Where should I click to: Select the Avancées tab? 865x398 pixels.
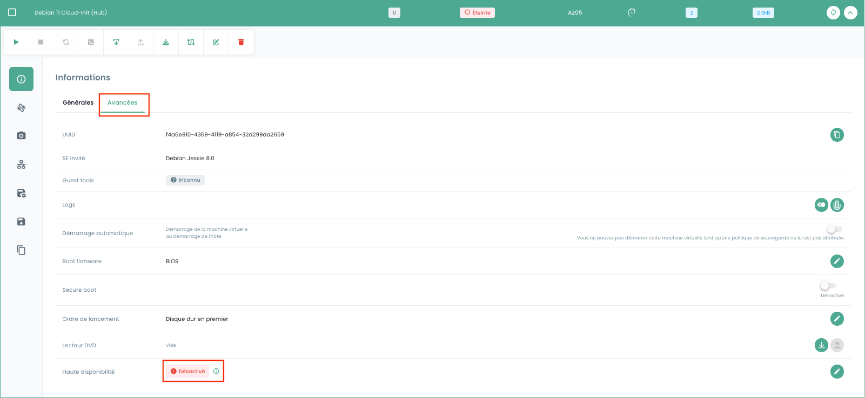pyautogui.click(x=123, y=102)
